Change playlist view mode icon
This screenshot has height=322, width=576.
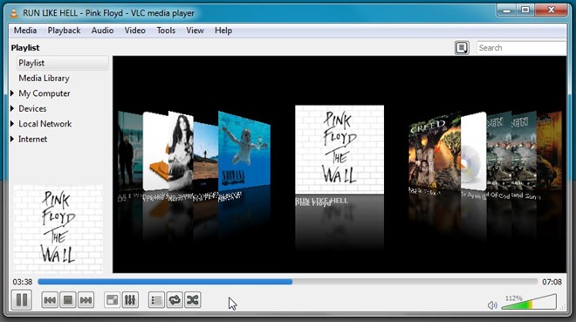(x=462, y=48)
